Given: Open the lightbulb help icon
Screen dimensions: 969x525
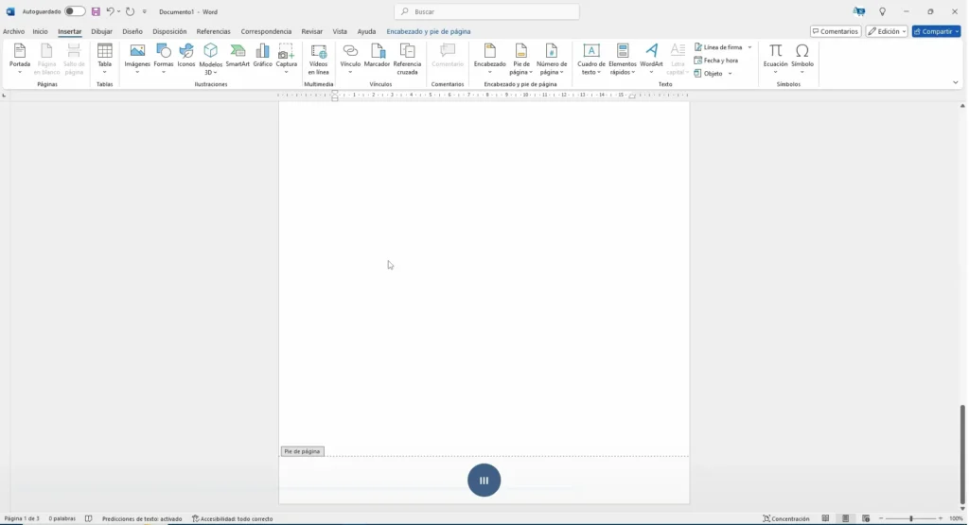Looking at the screenshot, I should point(882,11).
